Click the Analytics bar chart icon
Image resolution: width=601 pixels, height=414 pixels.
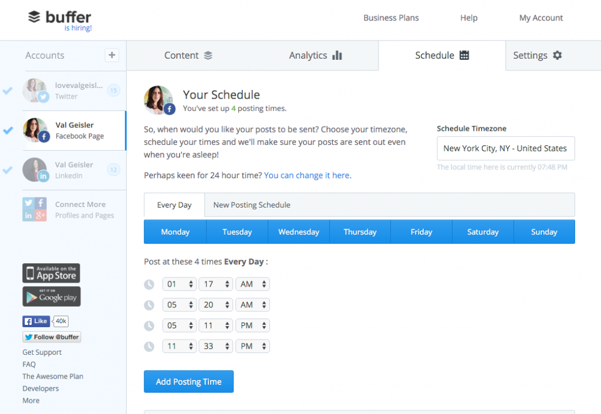[337, 55]
